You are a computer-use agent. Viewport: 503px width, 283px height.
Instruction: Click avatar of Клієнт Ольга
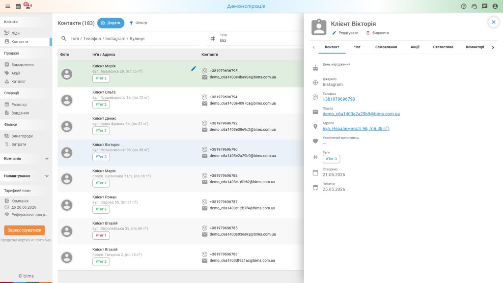(x=67, y=100)
